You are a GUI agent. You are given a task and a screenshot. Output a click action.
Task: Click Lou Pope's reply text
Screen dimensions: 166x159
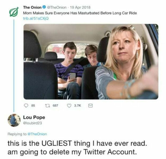(77, 147)
